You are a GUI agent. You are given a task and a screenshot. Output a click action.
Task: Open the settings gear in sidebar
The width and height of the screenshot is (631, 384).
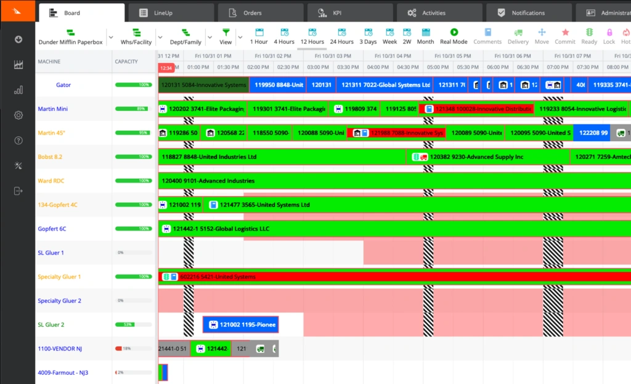click(18, 115)
